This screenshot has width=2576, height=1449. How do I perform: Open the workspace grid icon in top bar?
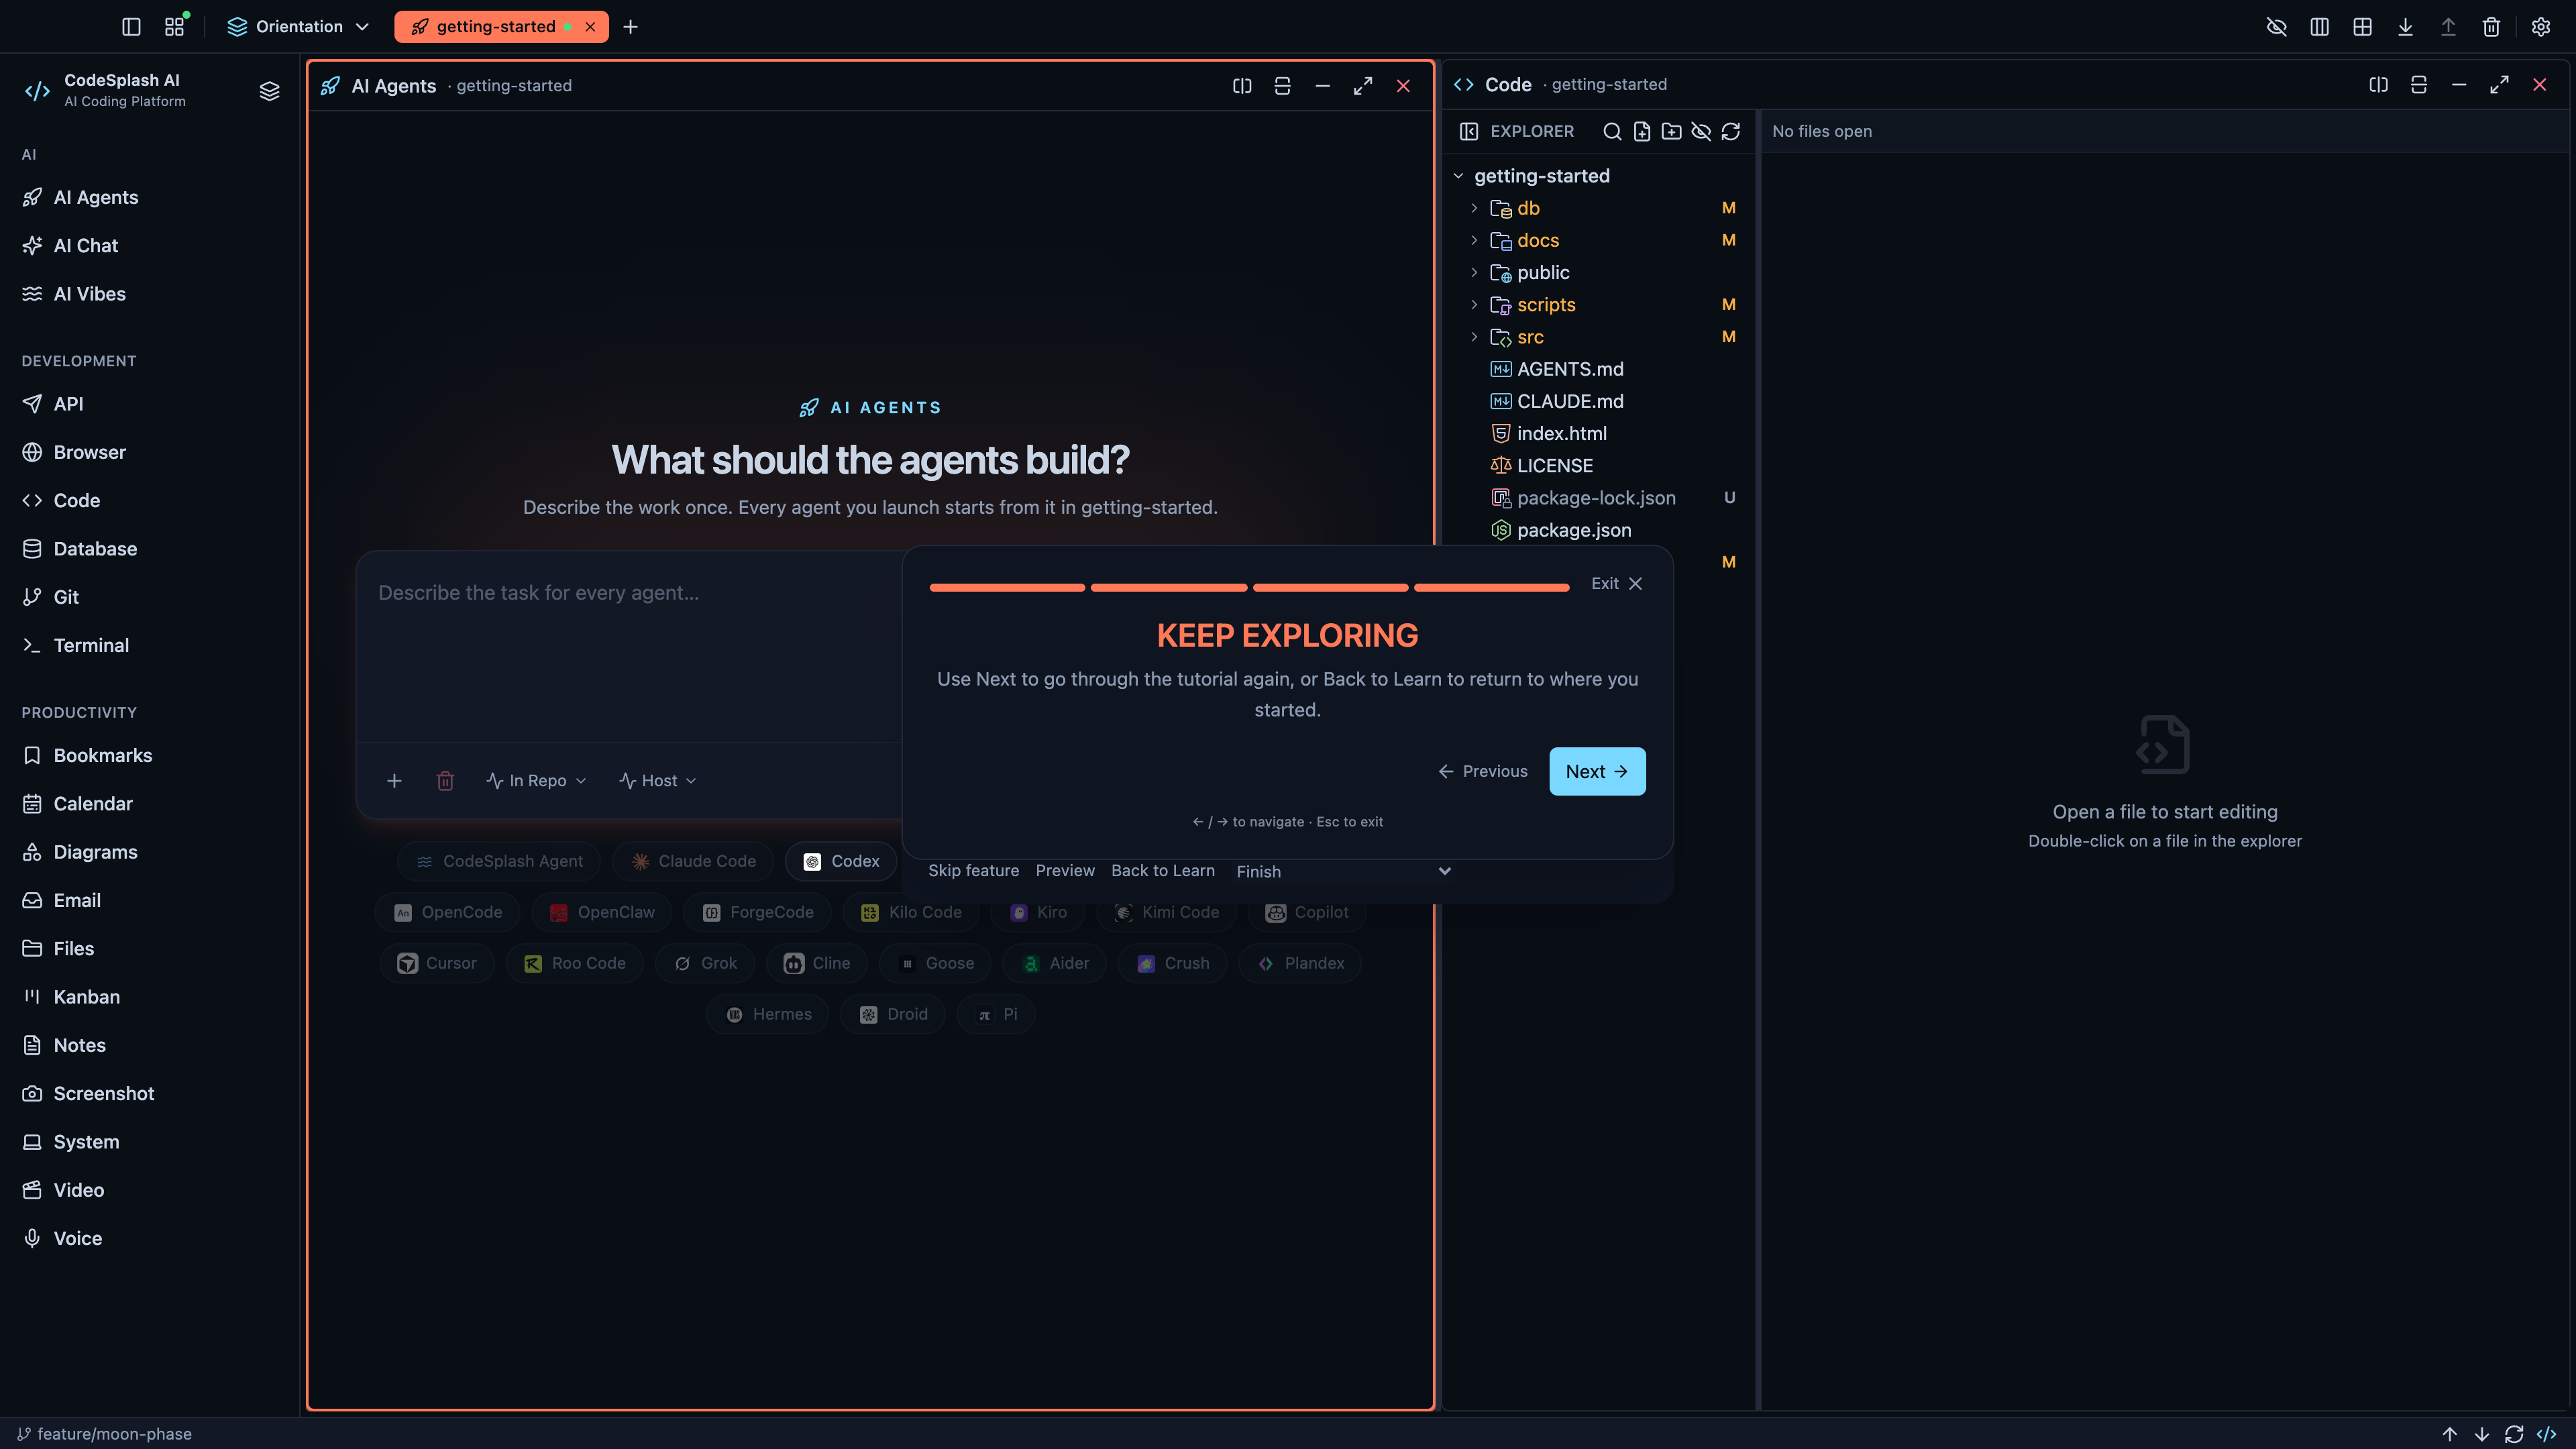(175, 27)
